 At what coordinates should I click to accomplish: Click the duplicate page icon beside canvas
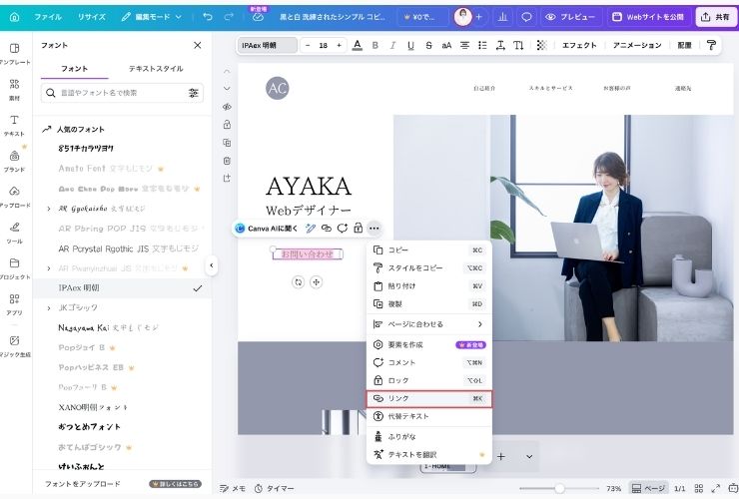(x=228, y=143)
